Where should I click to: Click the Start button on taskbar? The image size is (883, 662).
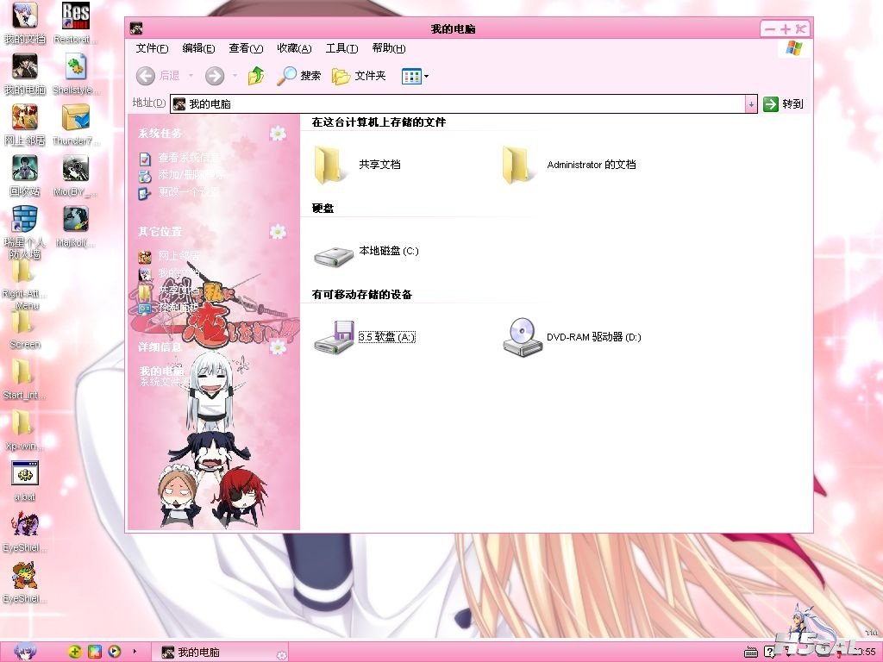[x=25, y=652]
